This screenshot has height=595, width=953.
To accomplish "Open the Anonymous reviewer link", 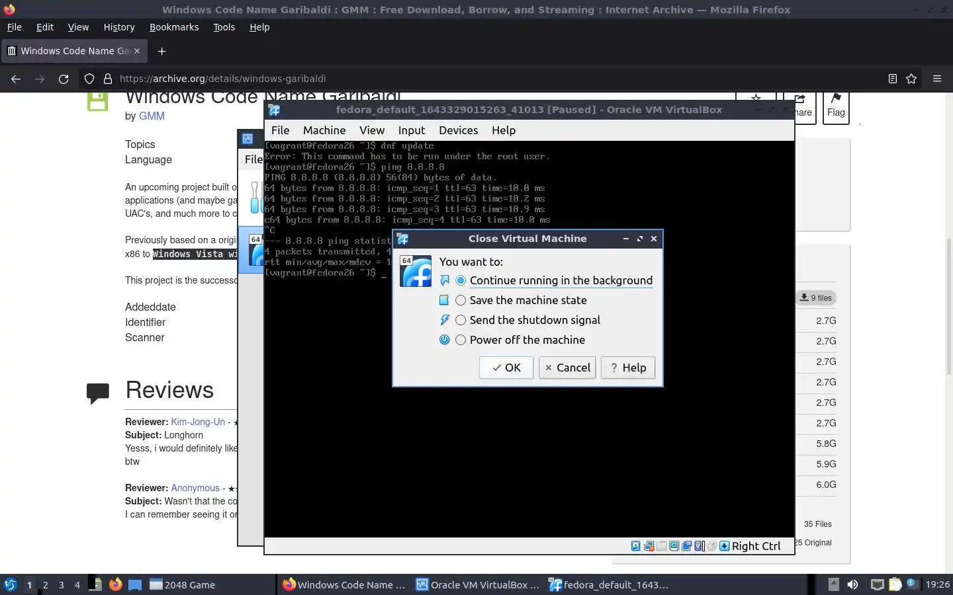I will coord(195,488).
